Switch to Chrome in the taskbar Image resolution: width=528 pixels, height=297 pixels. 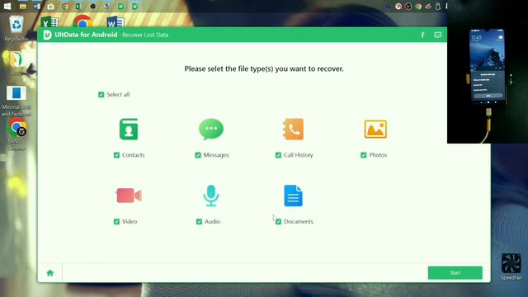point(64,6)
